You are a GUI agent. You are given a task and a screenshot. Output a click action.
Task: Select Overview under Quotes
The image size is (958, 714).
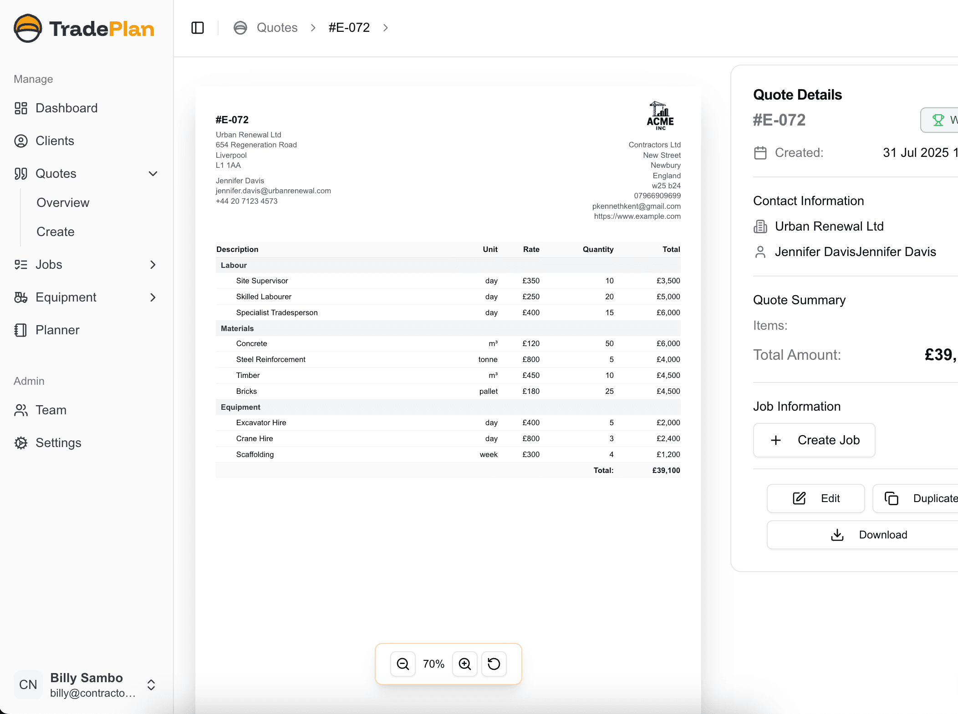[62, 202]
